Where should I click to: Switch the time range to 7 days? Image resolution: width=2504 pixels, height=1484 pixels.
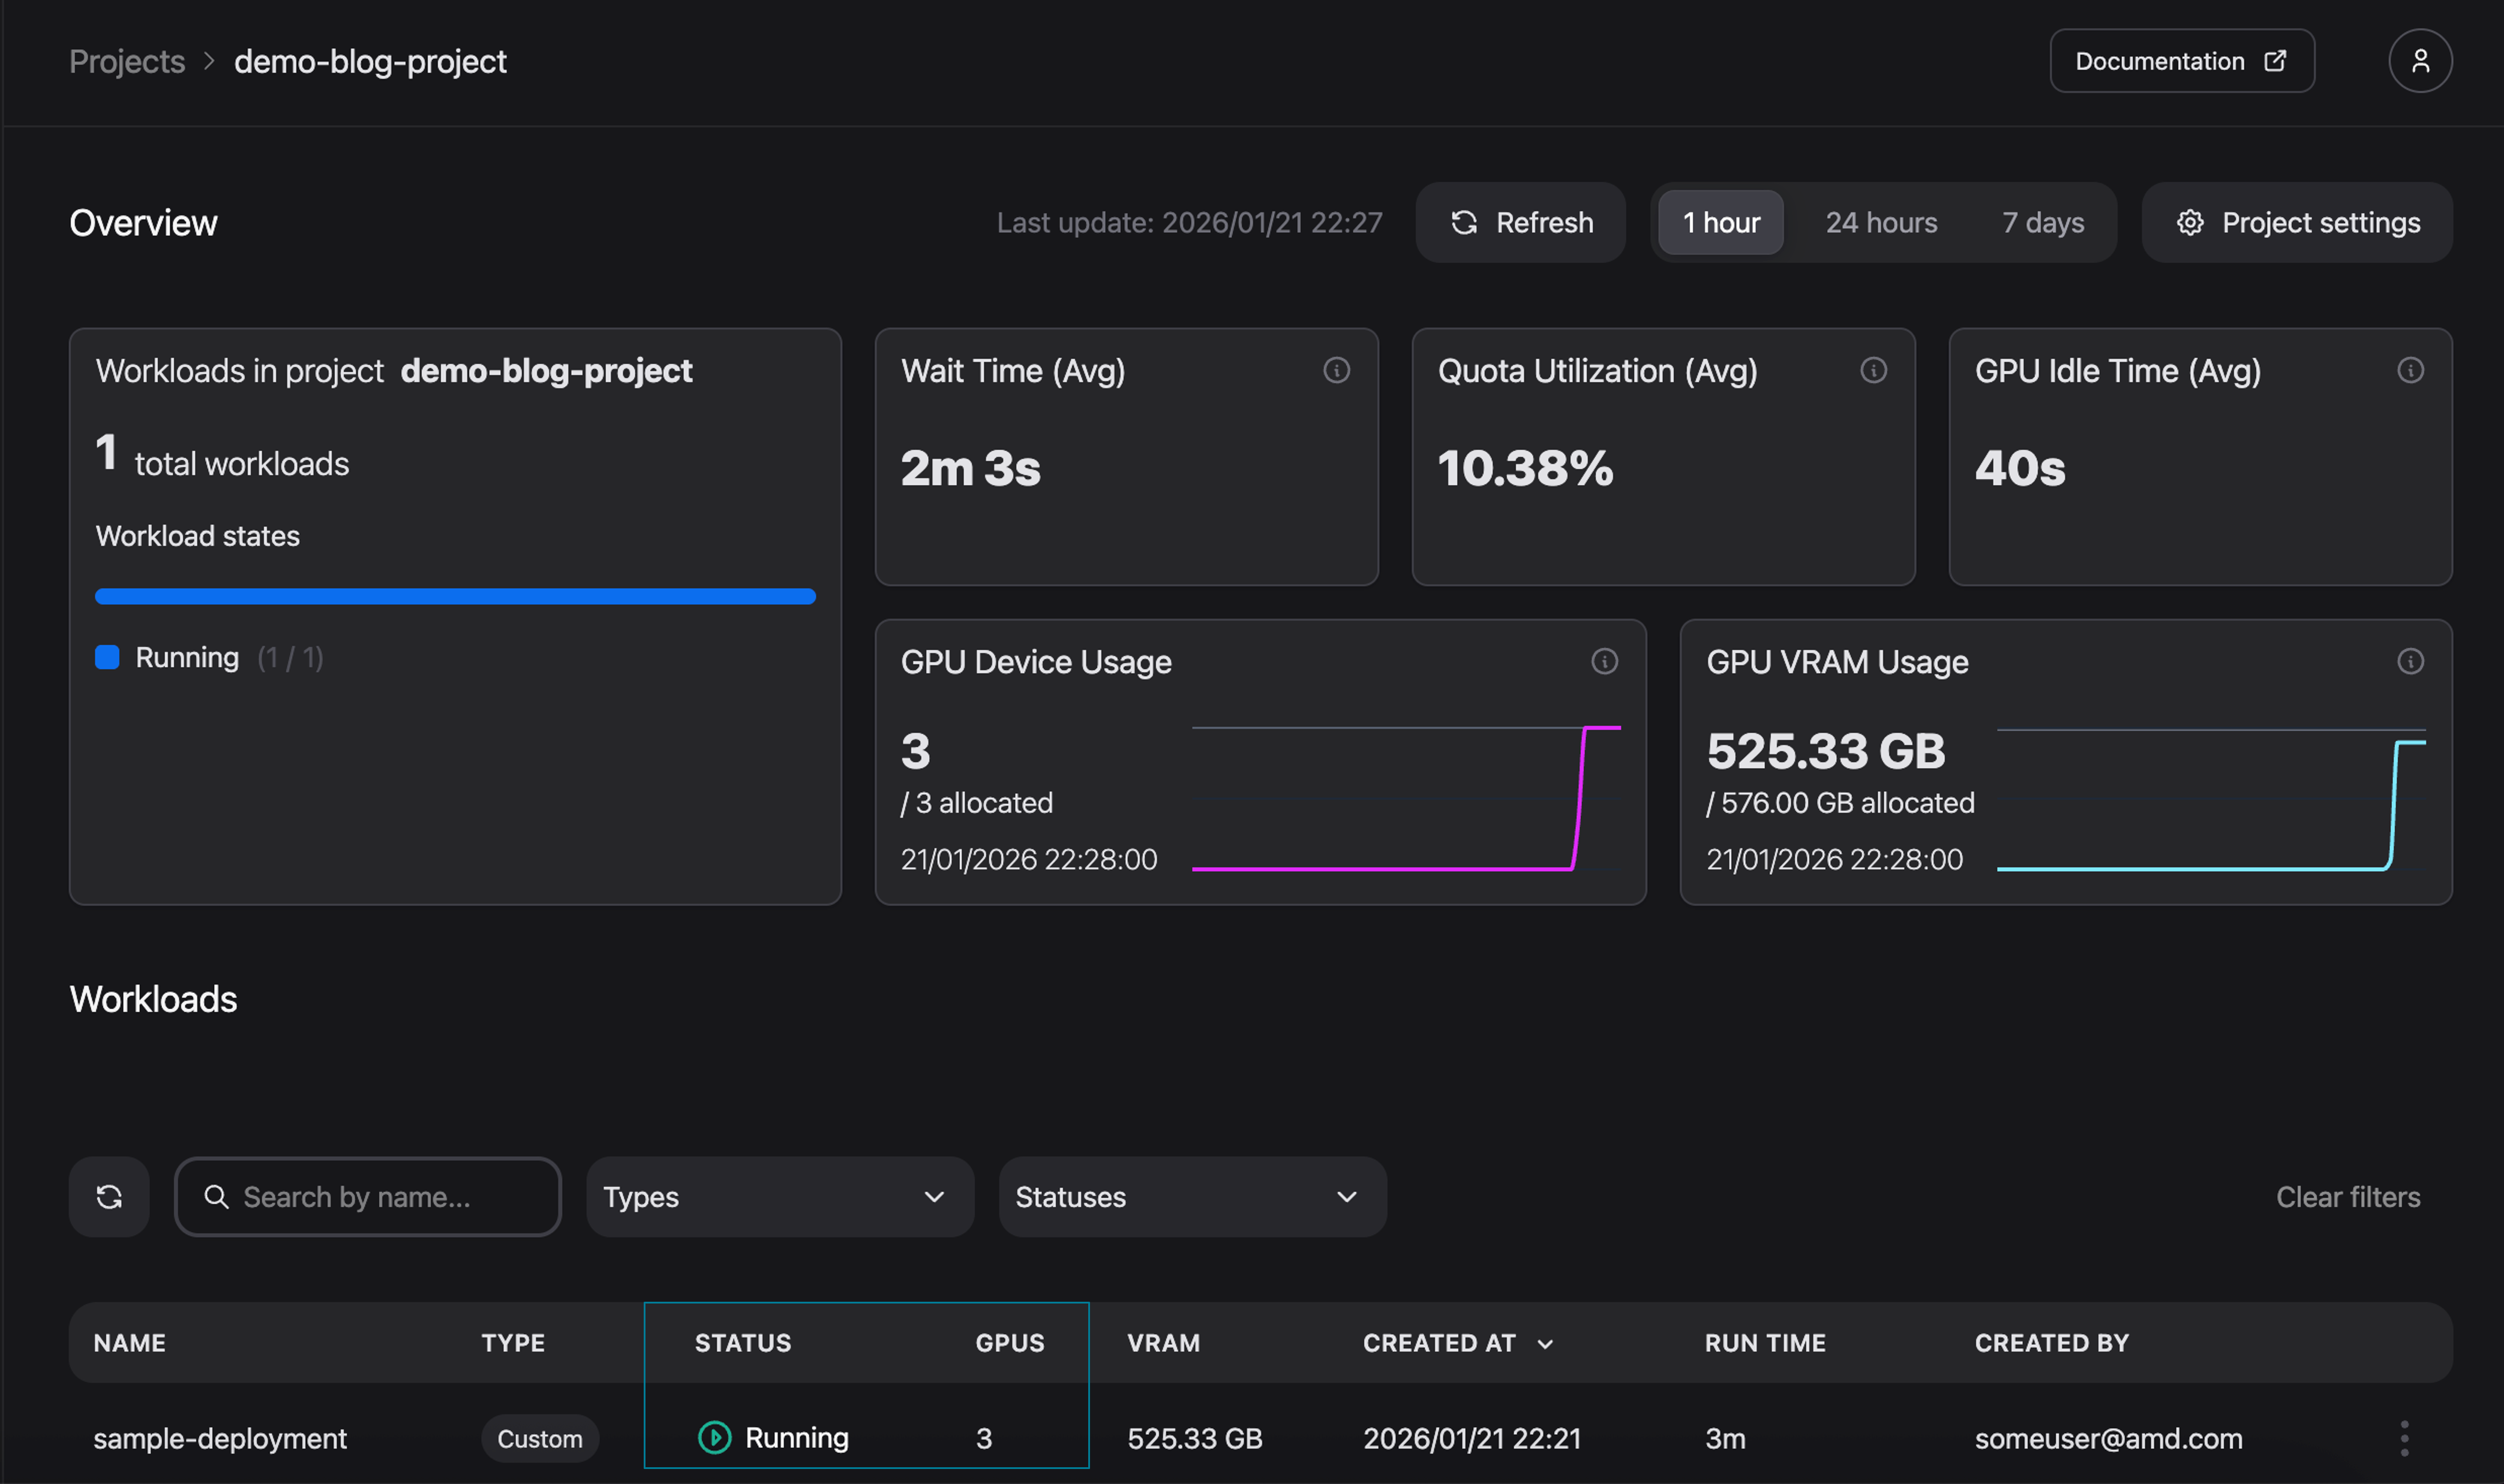pos(2042,222)
